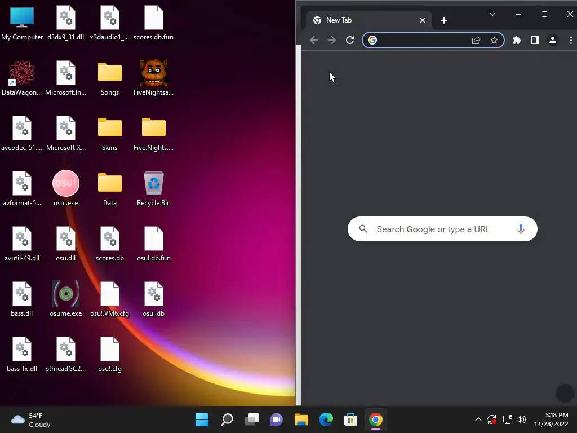
Task: Select the osu!.VM6.cfg file
Action: (110, 299)
